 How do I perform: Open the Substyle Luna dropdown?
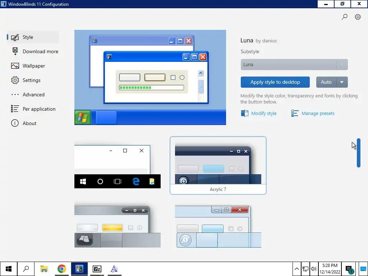point(294,65)
